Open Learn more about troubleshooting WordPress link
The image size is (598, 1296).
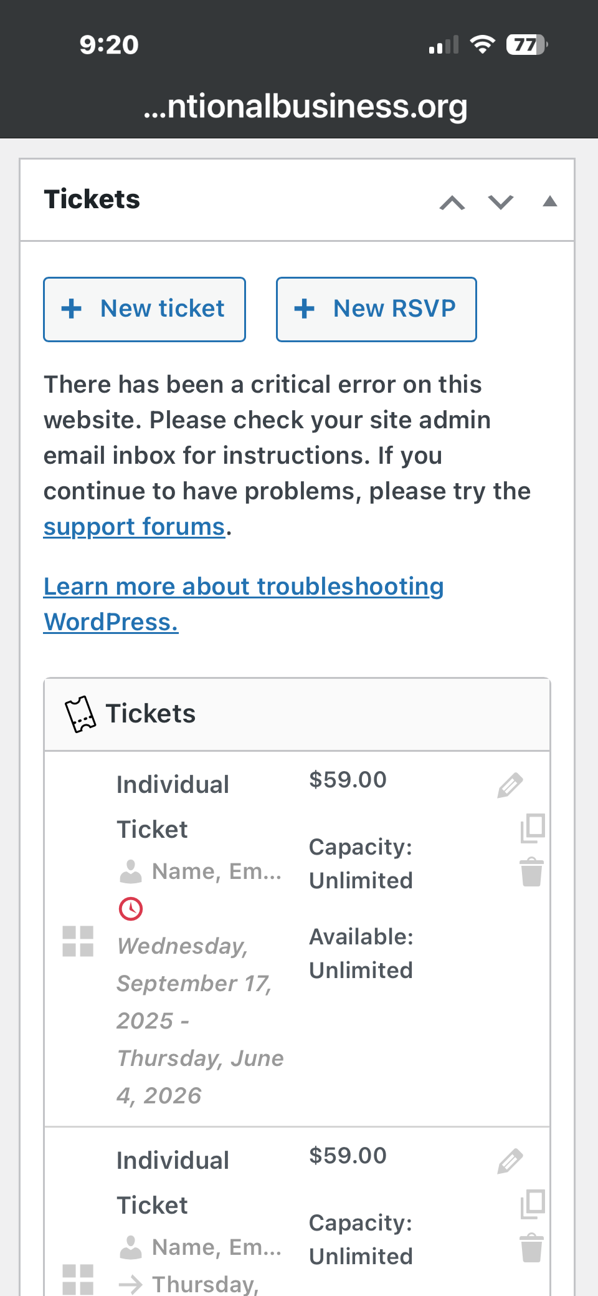(244, 604)
